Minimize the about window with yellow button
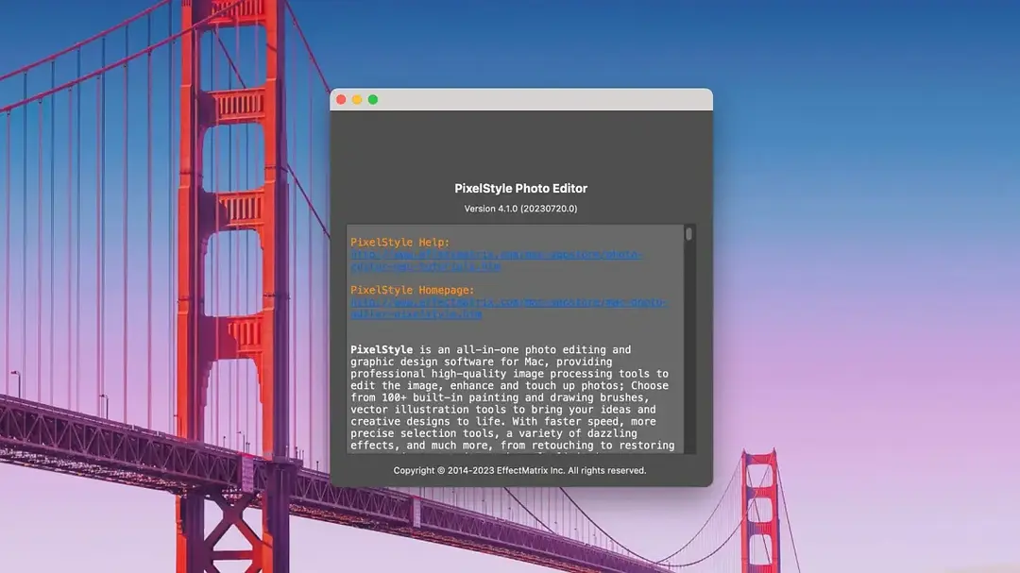This screenshot has height=573, width=1020. click(x=357, y=99)
